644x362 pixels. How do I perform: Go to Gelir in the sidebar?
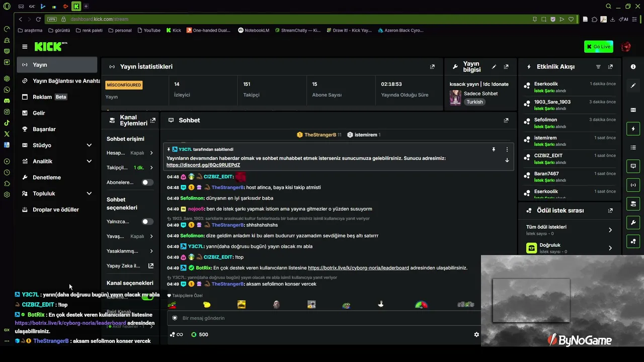57,113
